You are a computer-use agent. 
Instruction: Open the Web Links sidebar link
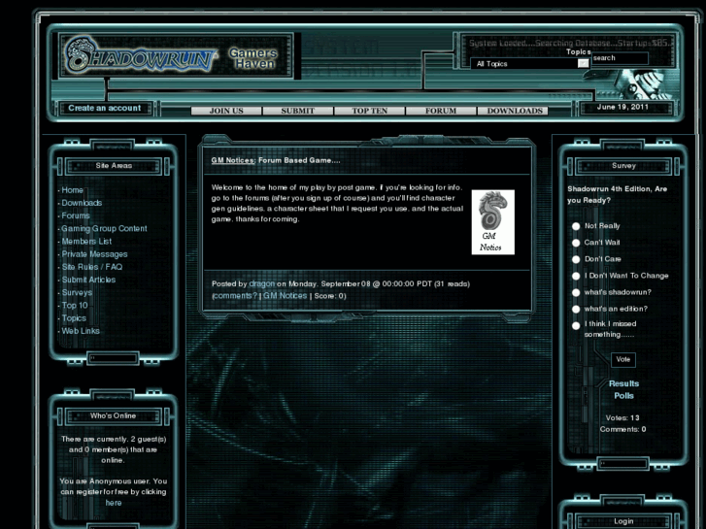pyautogui.click(x=81, y=331)
